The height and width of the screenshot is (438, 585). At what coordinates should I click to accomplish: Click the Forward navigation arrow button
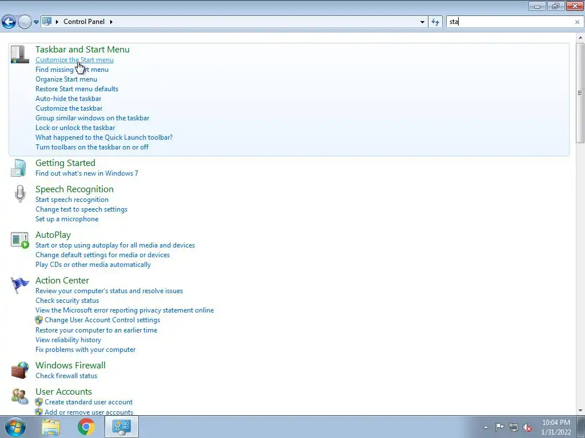pyautogui.click(x=25, y=22)
